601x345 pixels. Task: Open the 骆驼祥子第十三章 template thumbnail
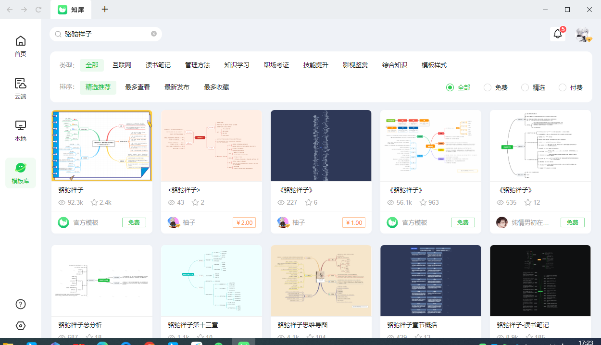click(212, 281)
